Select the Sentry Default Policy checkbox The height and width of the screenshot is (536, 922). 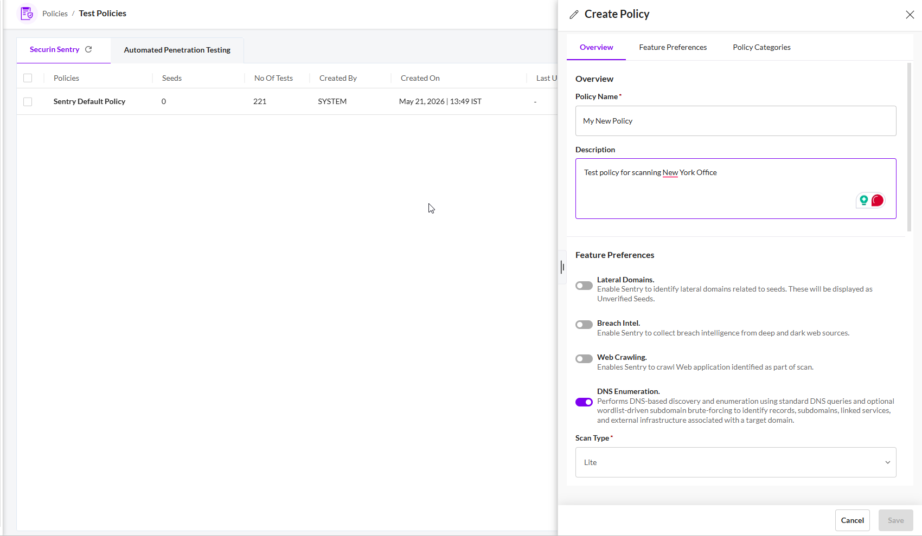[28, 102]
